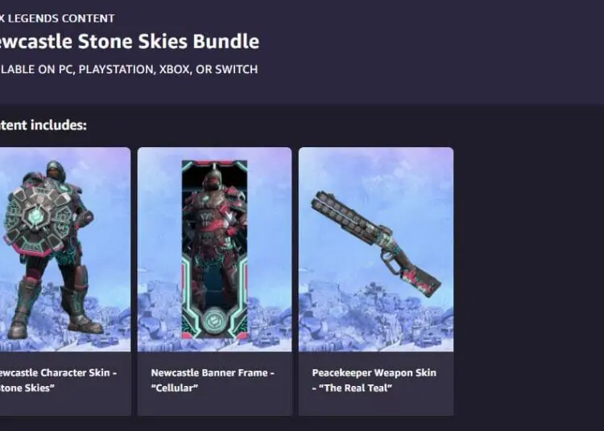Select the Newcastle Banner Frame card image
Viewport: 604px width, 431px height.
[x=214, y=249]
